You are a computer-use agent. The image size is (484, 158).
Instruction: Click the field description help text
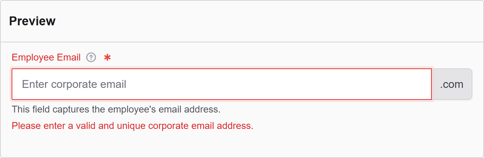(116, 109)
